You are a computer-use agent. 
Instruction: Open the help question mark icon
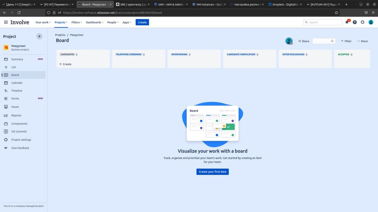[x=355, y=22]
